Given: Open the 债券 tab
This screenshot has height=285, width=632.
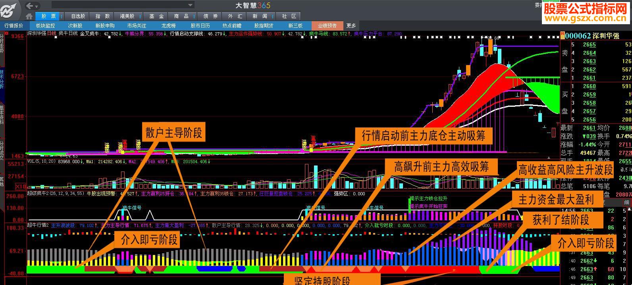Looking at the screenshot, I should tap(210, 16).
